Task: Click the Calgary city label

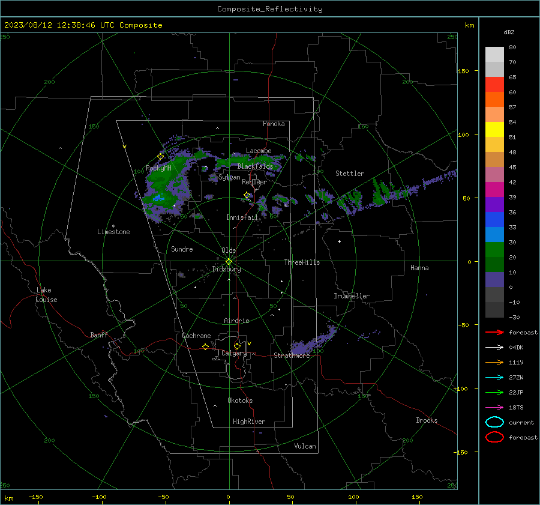Action: coord(234,353)
